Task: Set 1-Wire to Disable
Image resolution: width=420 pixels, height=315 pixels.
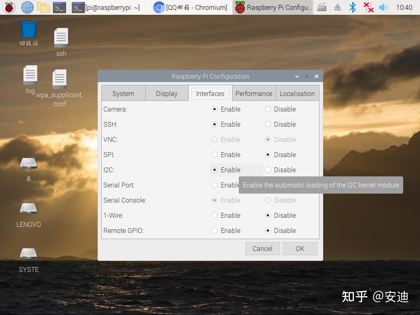Action: (280, 216)
